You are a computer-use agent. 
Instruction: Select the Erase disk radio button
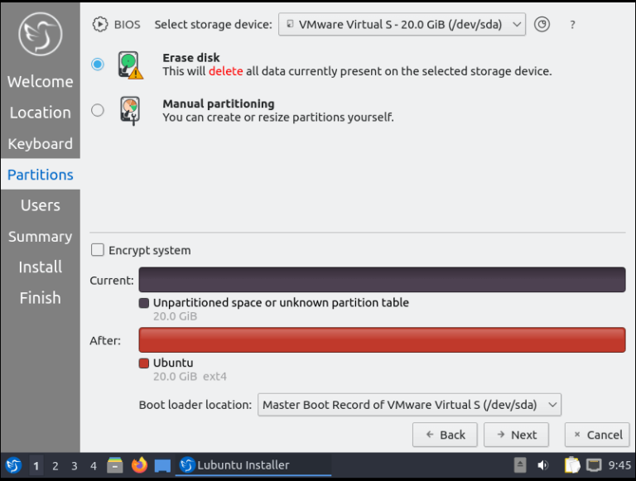(x=98, y=64)
